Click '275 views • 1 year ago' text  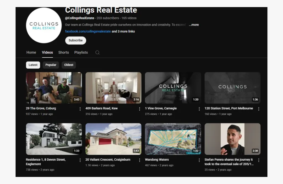pos(158,114)
